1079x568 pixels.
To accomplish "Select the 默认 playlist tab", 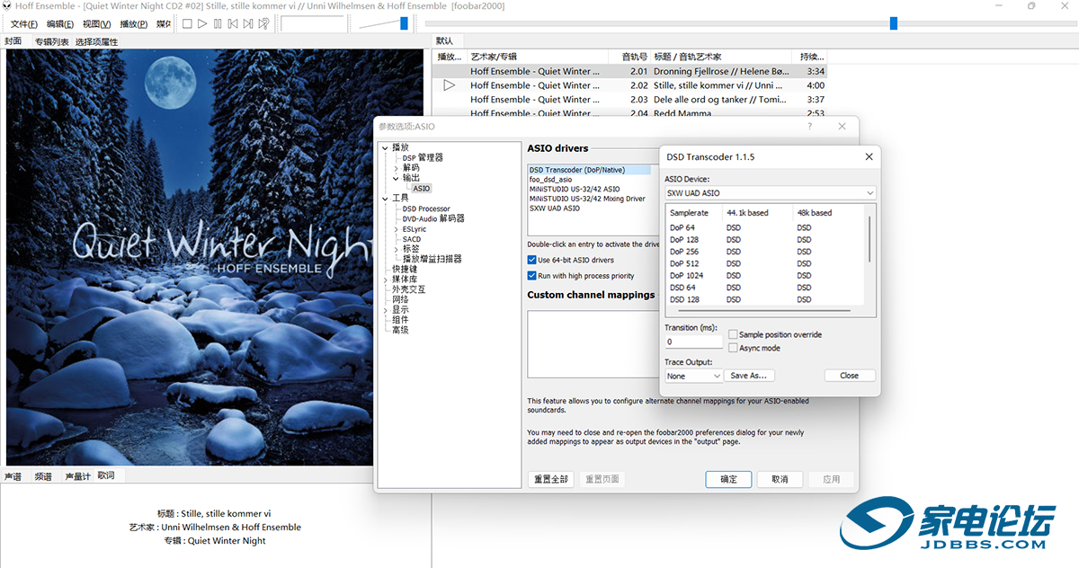I will [444, 40].
